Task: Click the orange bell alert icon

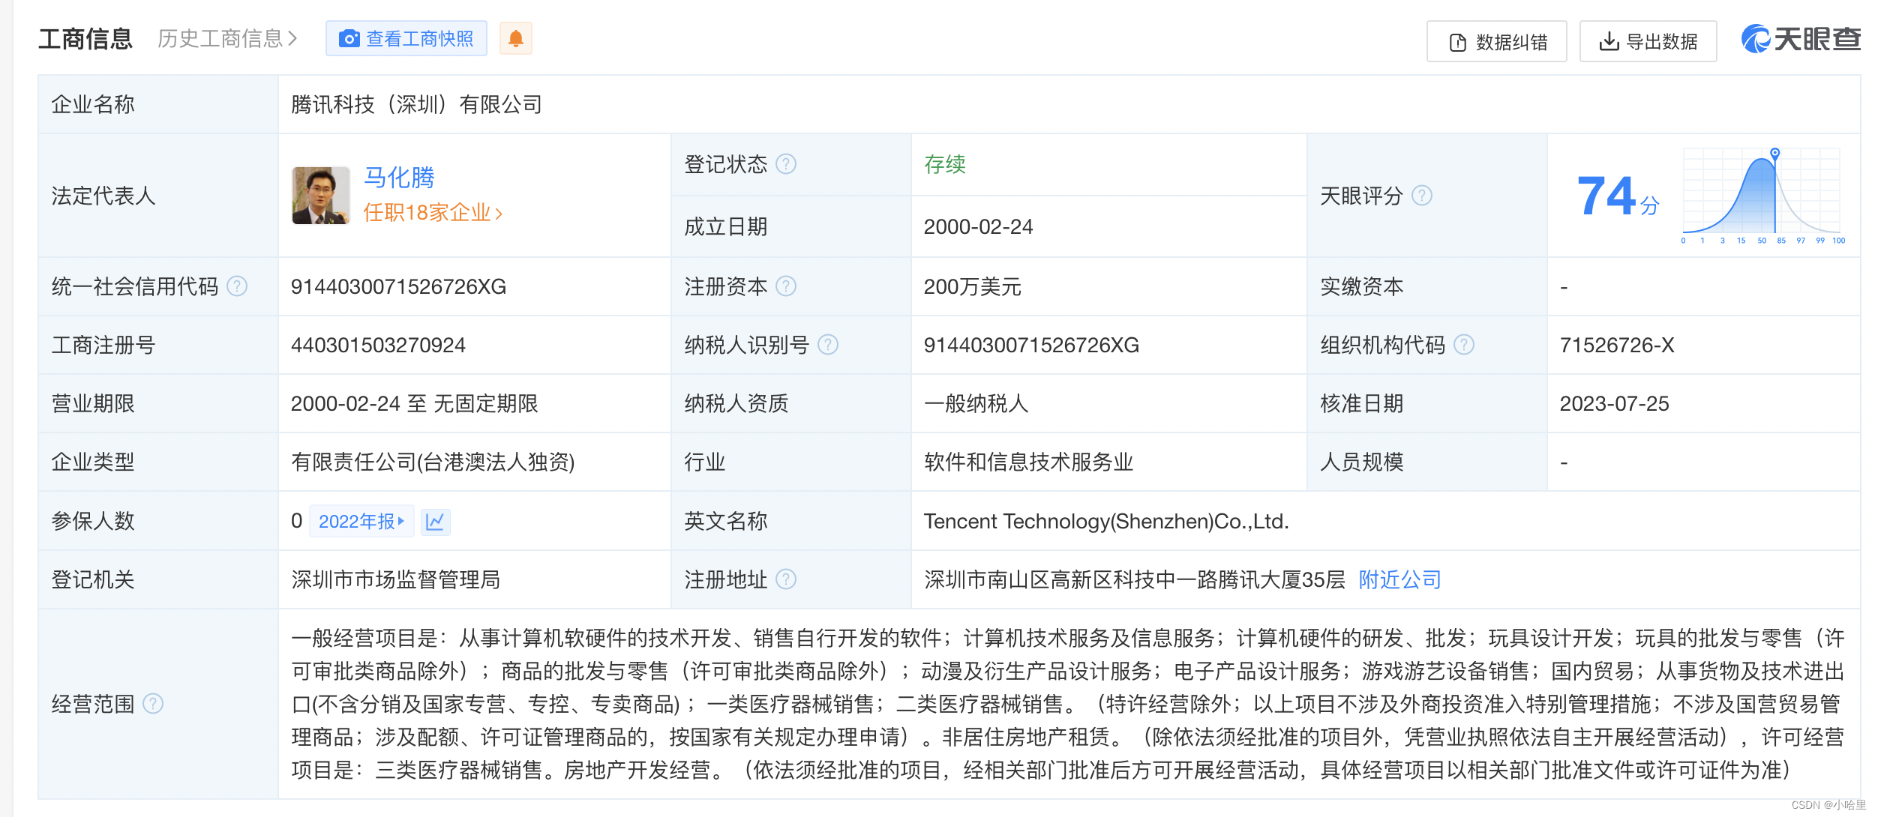Action: tap(515, 38)
